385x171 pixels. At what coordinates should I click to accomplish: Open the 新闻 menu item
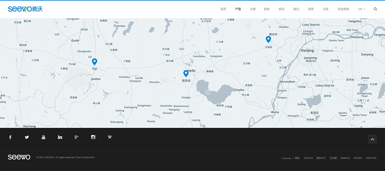tap(282, 9)
